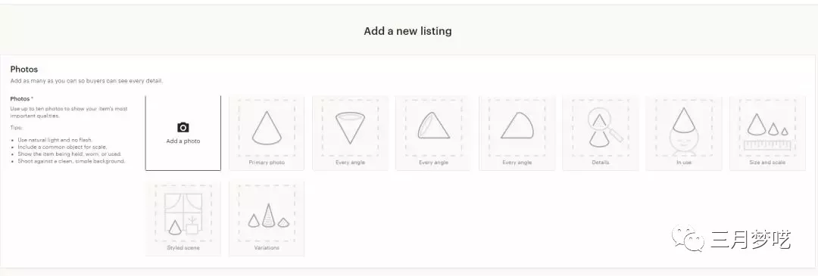
Task: Select the cone lying on its side
Action: [x=517, y=126]
